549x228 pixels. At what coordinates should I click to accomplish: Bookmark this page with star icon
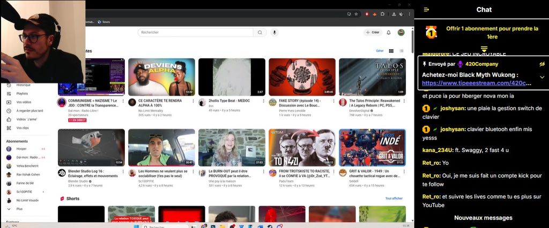357,14
